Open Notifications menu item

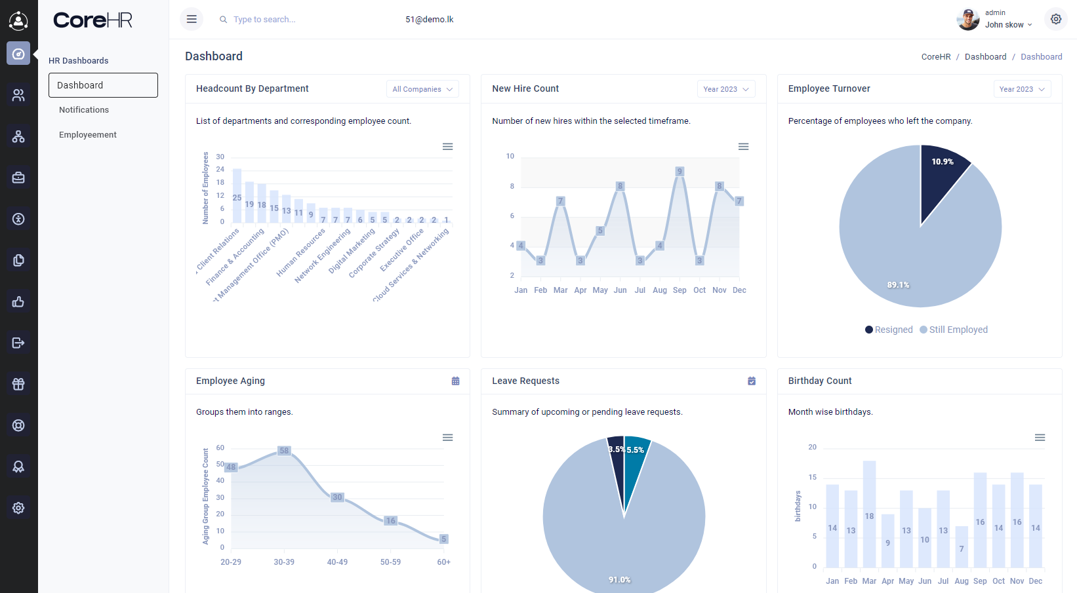[x=84, y=110]
